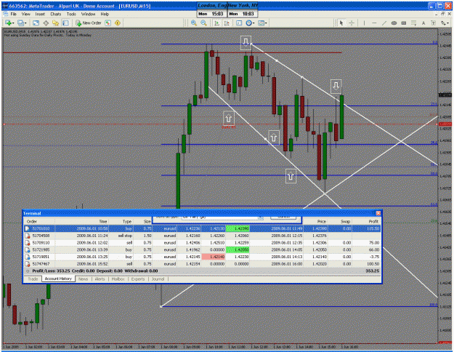Select order row 51719851
The height and width of the screenshot is (352, 454).
click(x=203, y=257)
